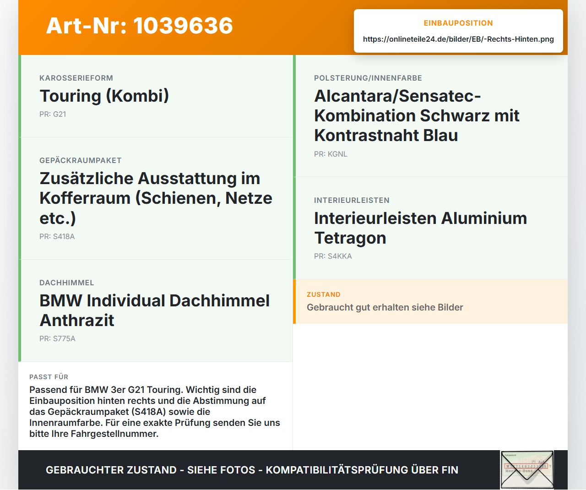Screen dimensions: 586x490
Task: Click PR: S418A code
Action: pyautogui.click(x=57, y=236)
